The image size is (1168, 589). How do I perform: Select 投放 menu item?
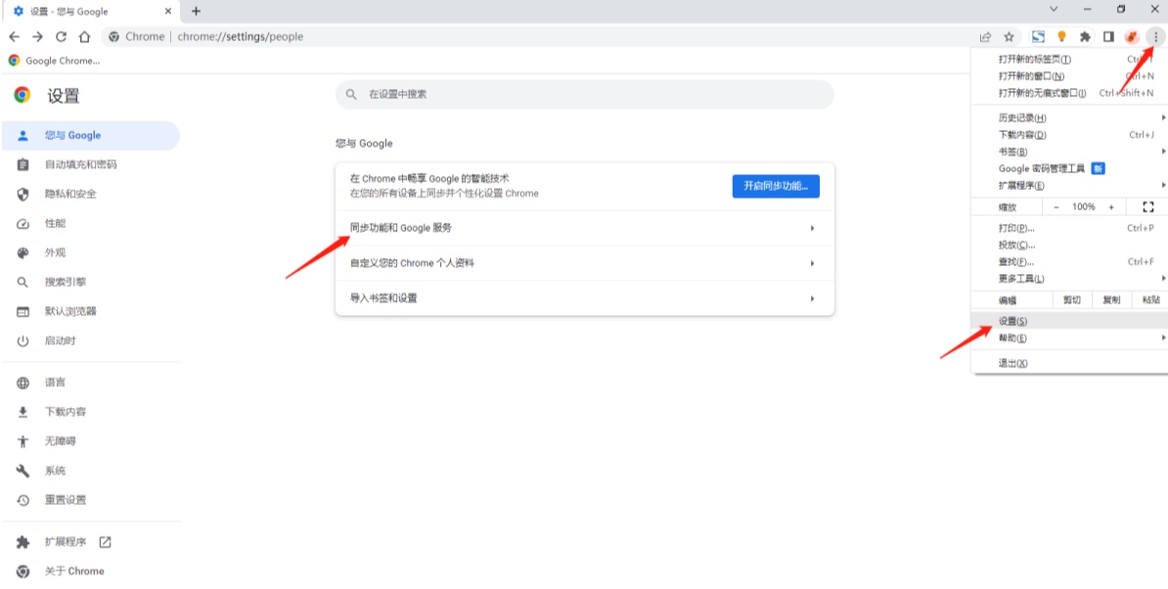click(x=1069, y=245)
